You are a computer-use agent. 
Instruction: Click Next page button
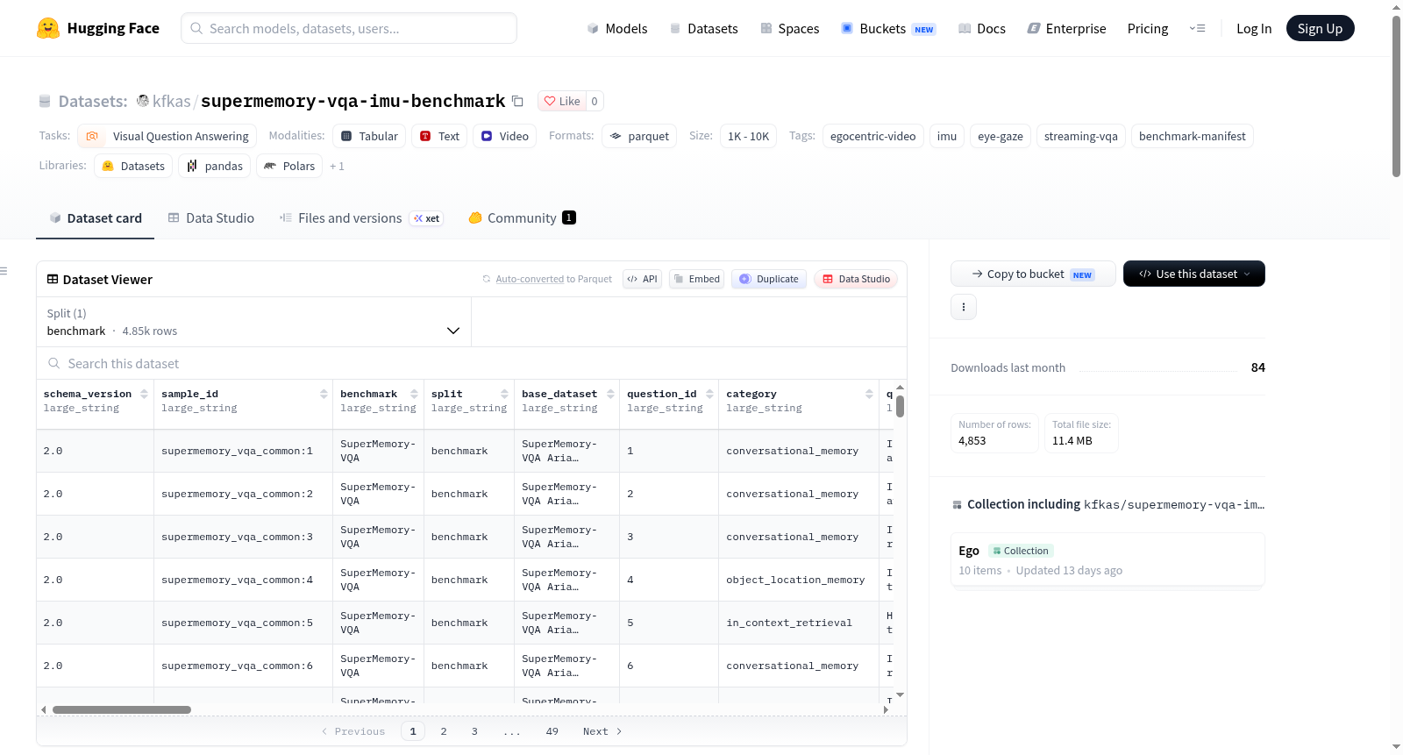tap(602, 731)
